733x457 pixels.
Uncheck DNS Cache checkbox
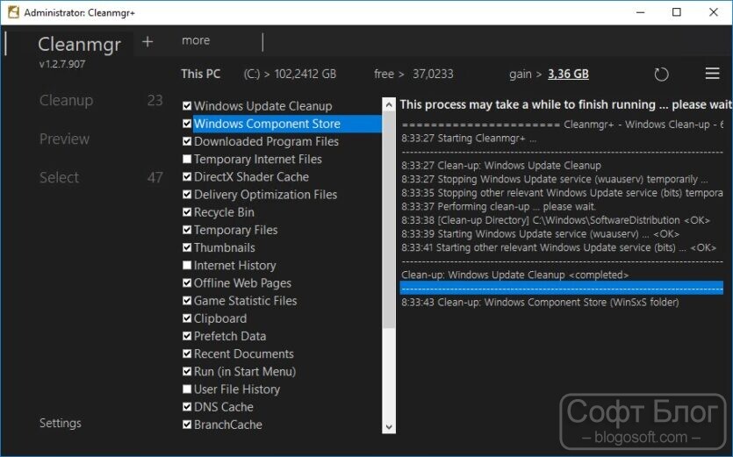coord(187,407)
